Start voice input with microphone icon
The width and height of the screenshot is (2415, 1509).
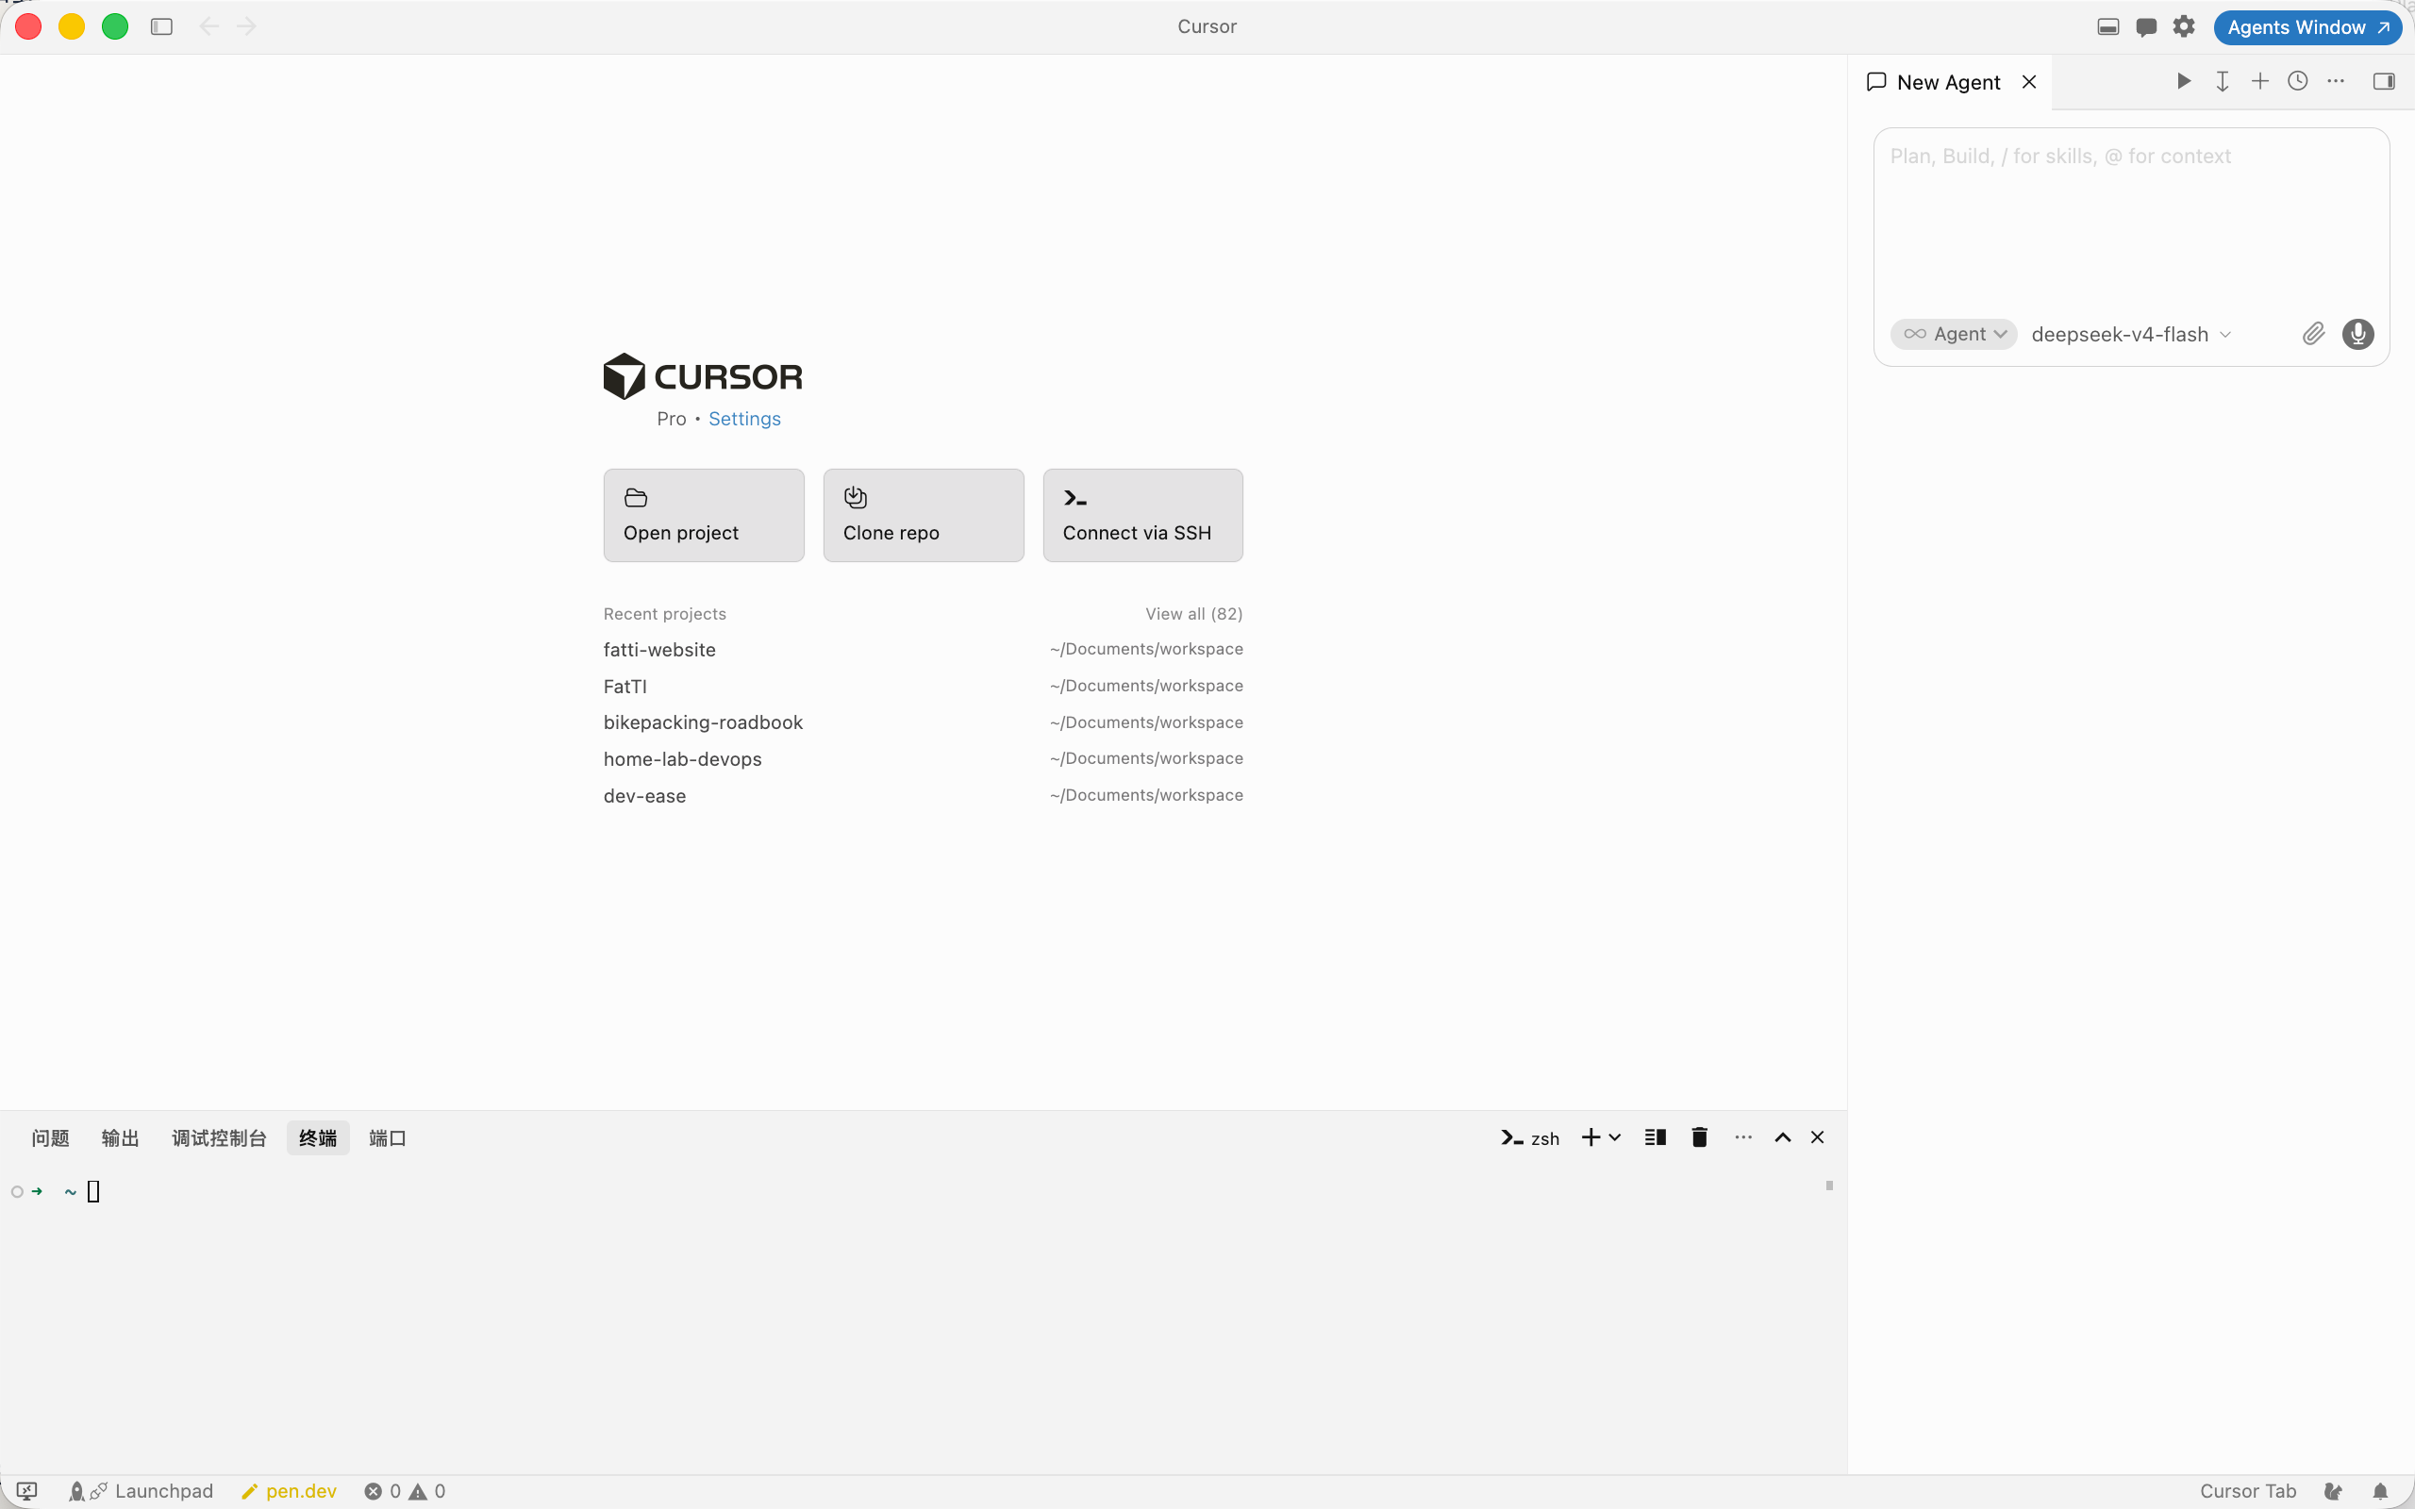click(x=2358, y=334)
